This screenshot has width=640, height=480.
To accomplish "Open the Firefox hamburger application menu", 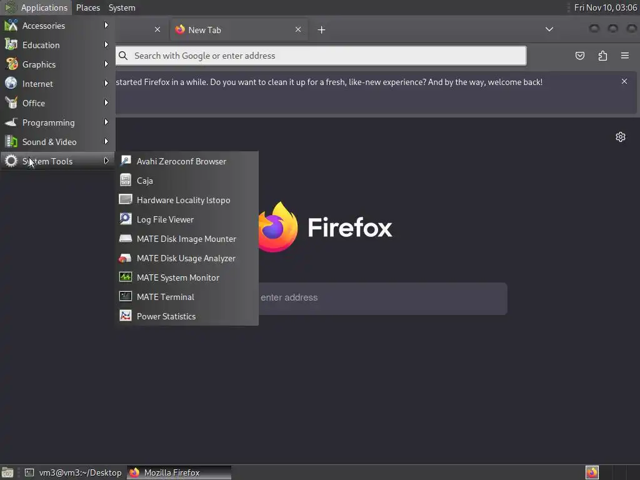I will [x=625, y=56].
